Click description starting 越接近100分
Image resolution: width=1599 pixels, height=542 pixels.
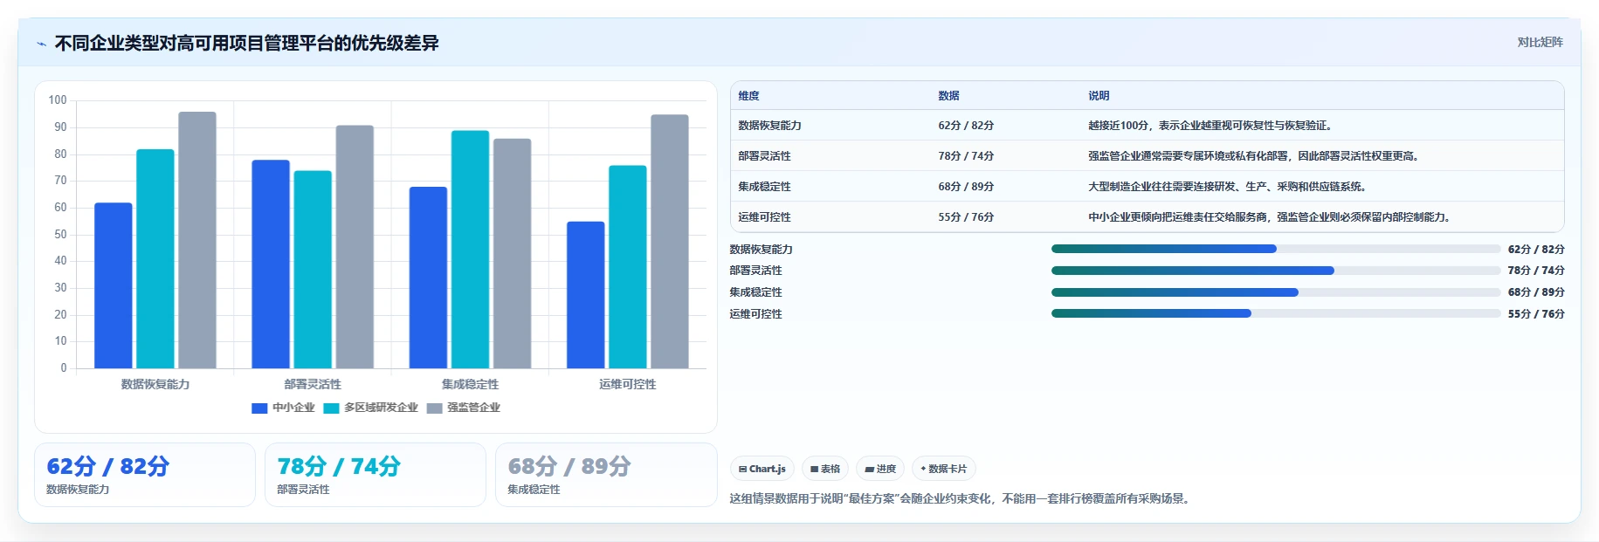[1212, 126]
